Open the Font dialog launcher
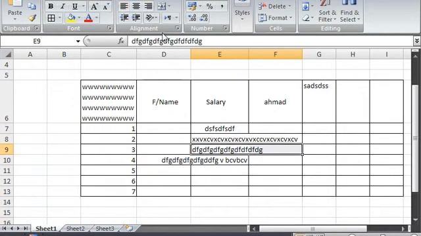The height and width of the screenshot is (236, 421). tap(109, 28)
